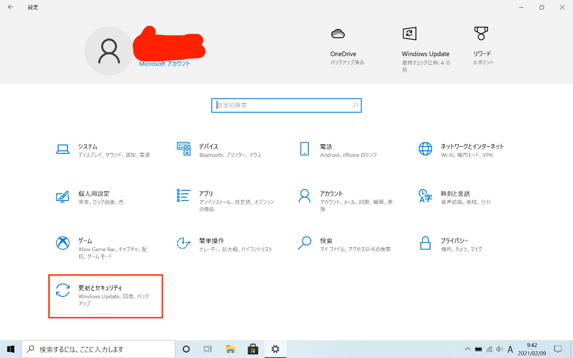Click the 更新とセキュリティ heading text
This screenshot has height=358, width=573.
click(100, 288)
